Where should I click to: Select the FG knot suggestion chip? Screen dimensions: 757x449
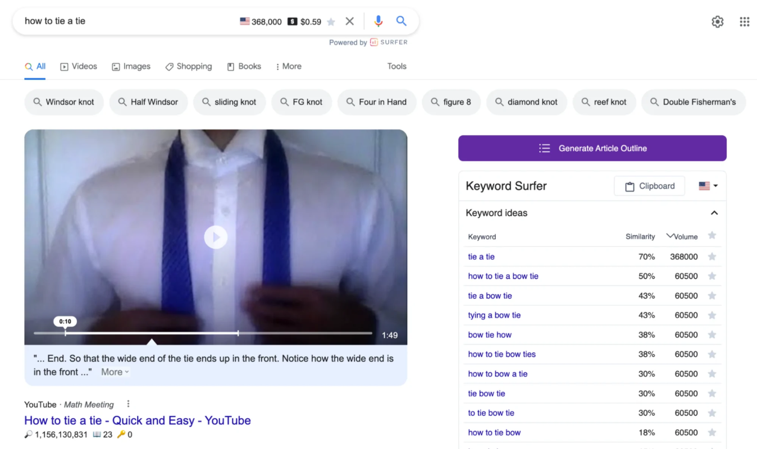pos(302,102)
